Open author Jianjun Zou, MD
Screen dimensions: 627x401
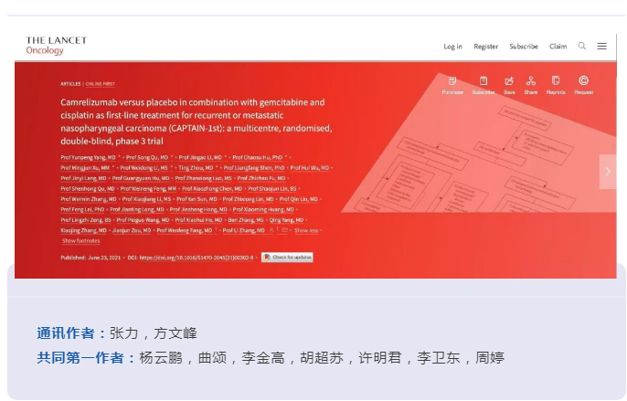[132, 230]
